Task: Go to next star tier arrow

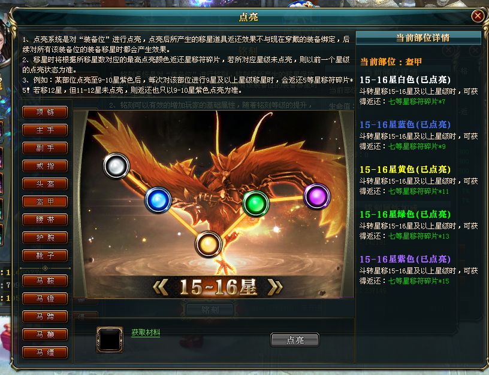Action: coord(275,286)
